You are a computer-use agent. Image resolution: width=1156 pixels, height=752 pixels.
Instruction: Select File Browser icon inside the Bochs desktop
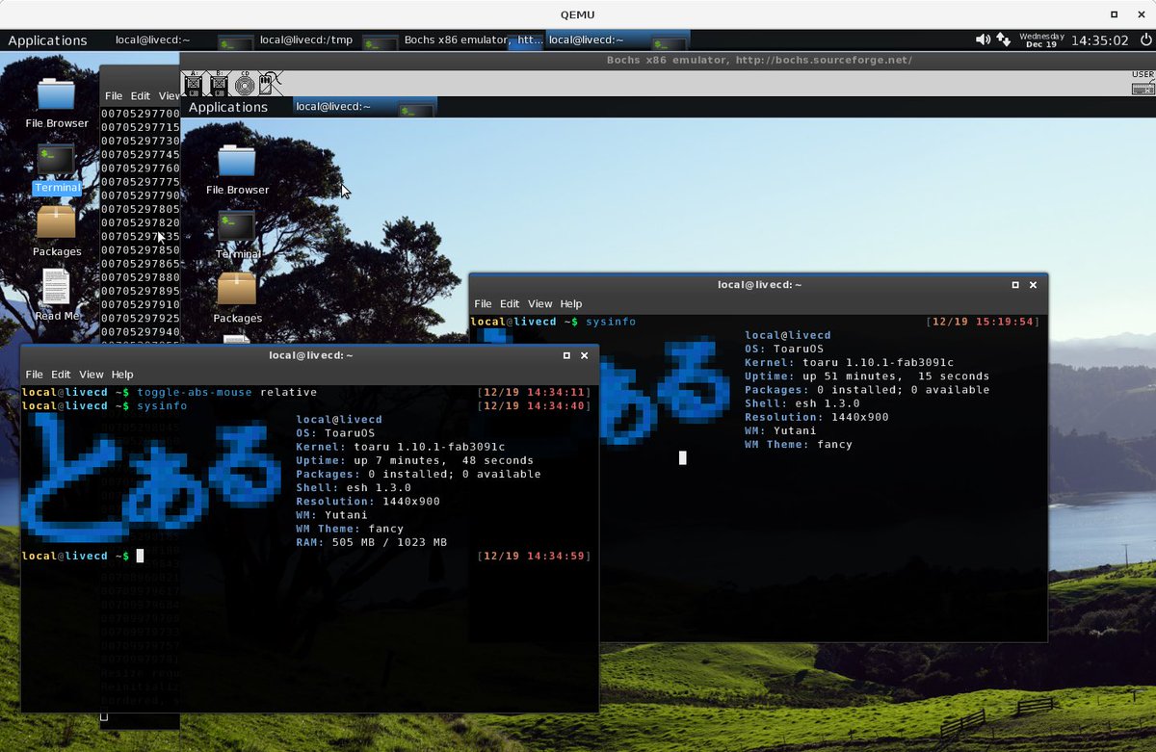point(237,169)
